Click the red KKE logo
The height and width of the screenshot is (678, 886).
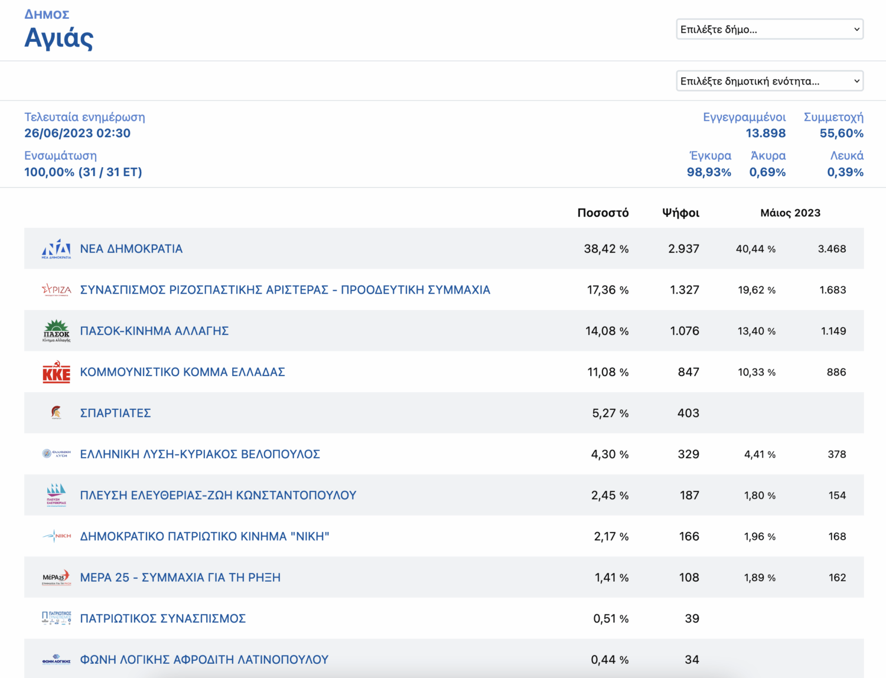click(x=56, y=372)
